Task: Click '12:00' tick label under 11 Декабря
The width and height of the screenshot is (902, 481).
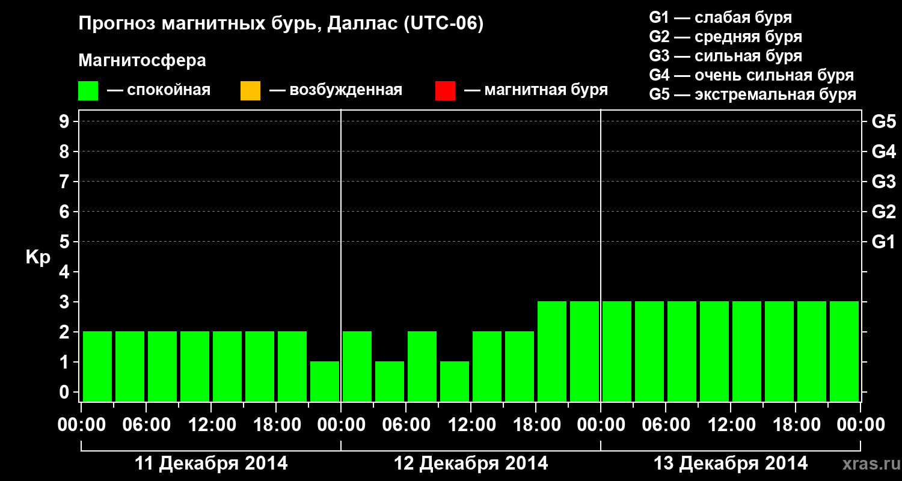Action: 211,425
